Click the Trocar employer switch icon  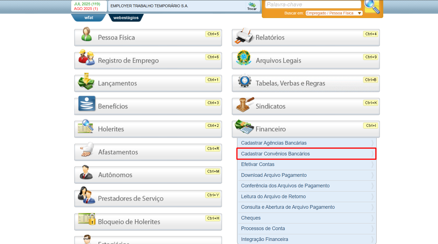(252, 6)
